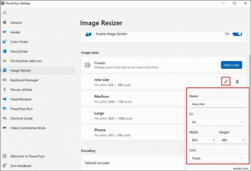The width and height of the screenshot is (251, 171).
Task: Click the PowerToys app icon in title bar
Action: 3,3
